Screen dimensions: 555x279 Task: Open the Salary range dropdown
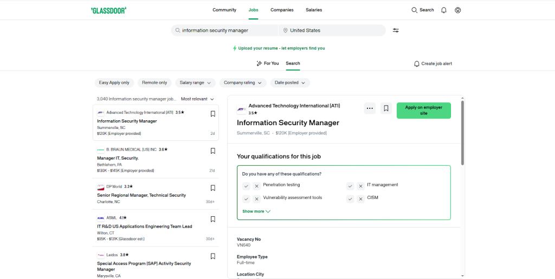tap(195, 83)
